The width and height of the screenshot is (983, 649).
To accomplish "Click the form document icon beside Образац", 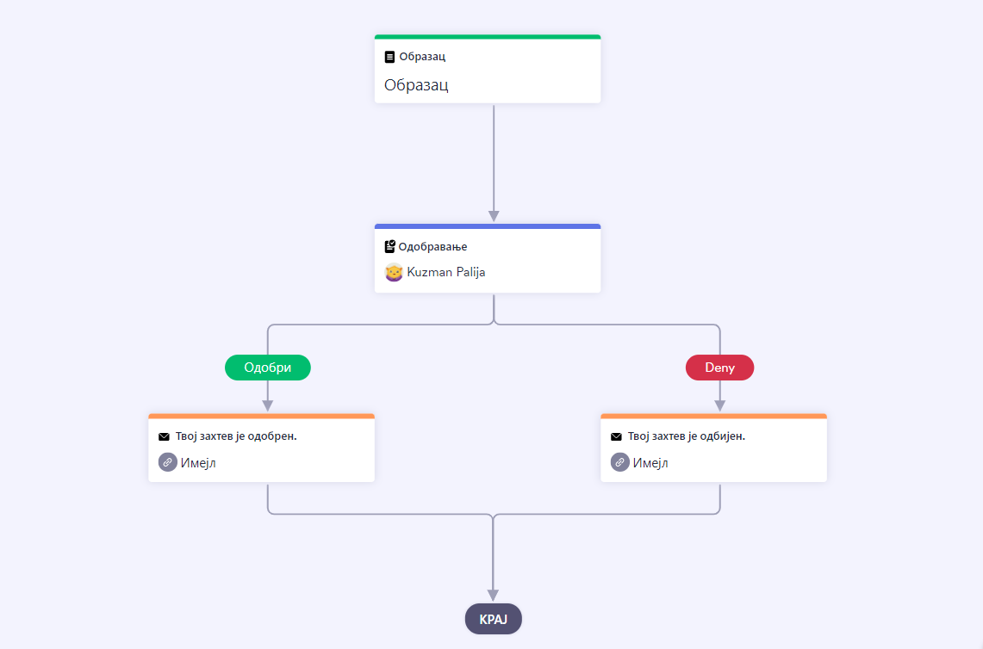I will tap(389, 57).
